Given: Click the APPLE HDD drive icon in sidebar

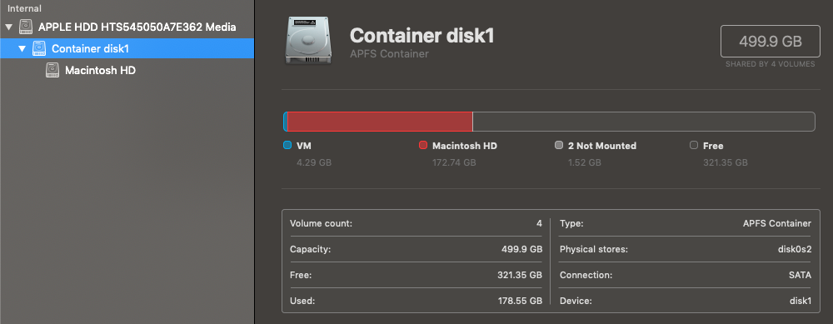Looking at the screenshot, I should click(x=26, y=27).
